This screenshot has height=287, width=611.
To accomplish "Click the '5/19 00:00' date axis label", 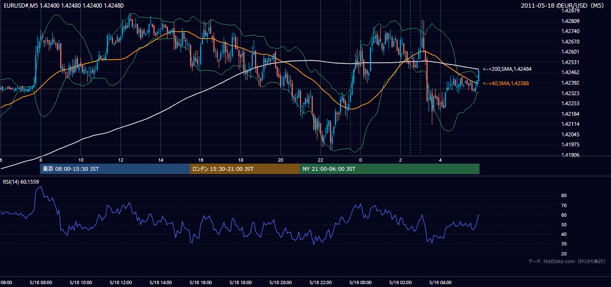I will point(360,283).
